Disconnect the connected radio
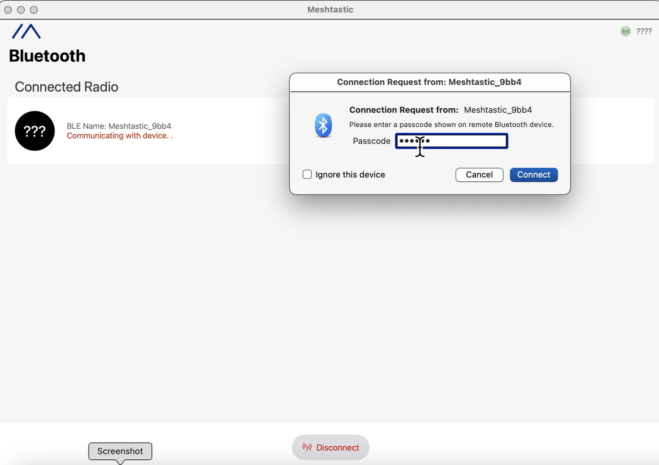Screen dimensions: 659x465 330,447
